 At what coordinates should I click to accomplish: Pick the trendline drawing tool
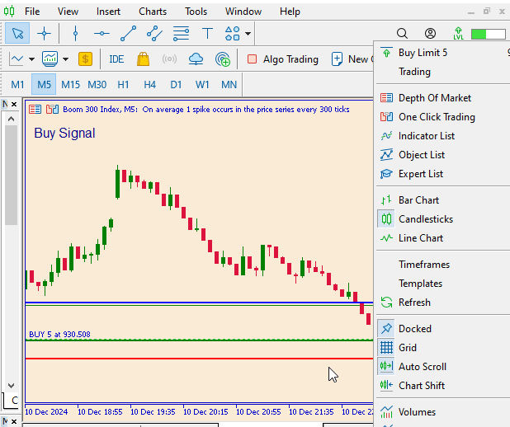(128, 34)
